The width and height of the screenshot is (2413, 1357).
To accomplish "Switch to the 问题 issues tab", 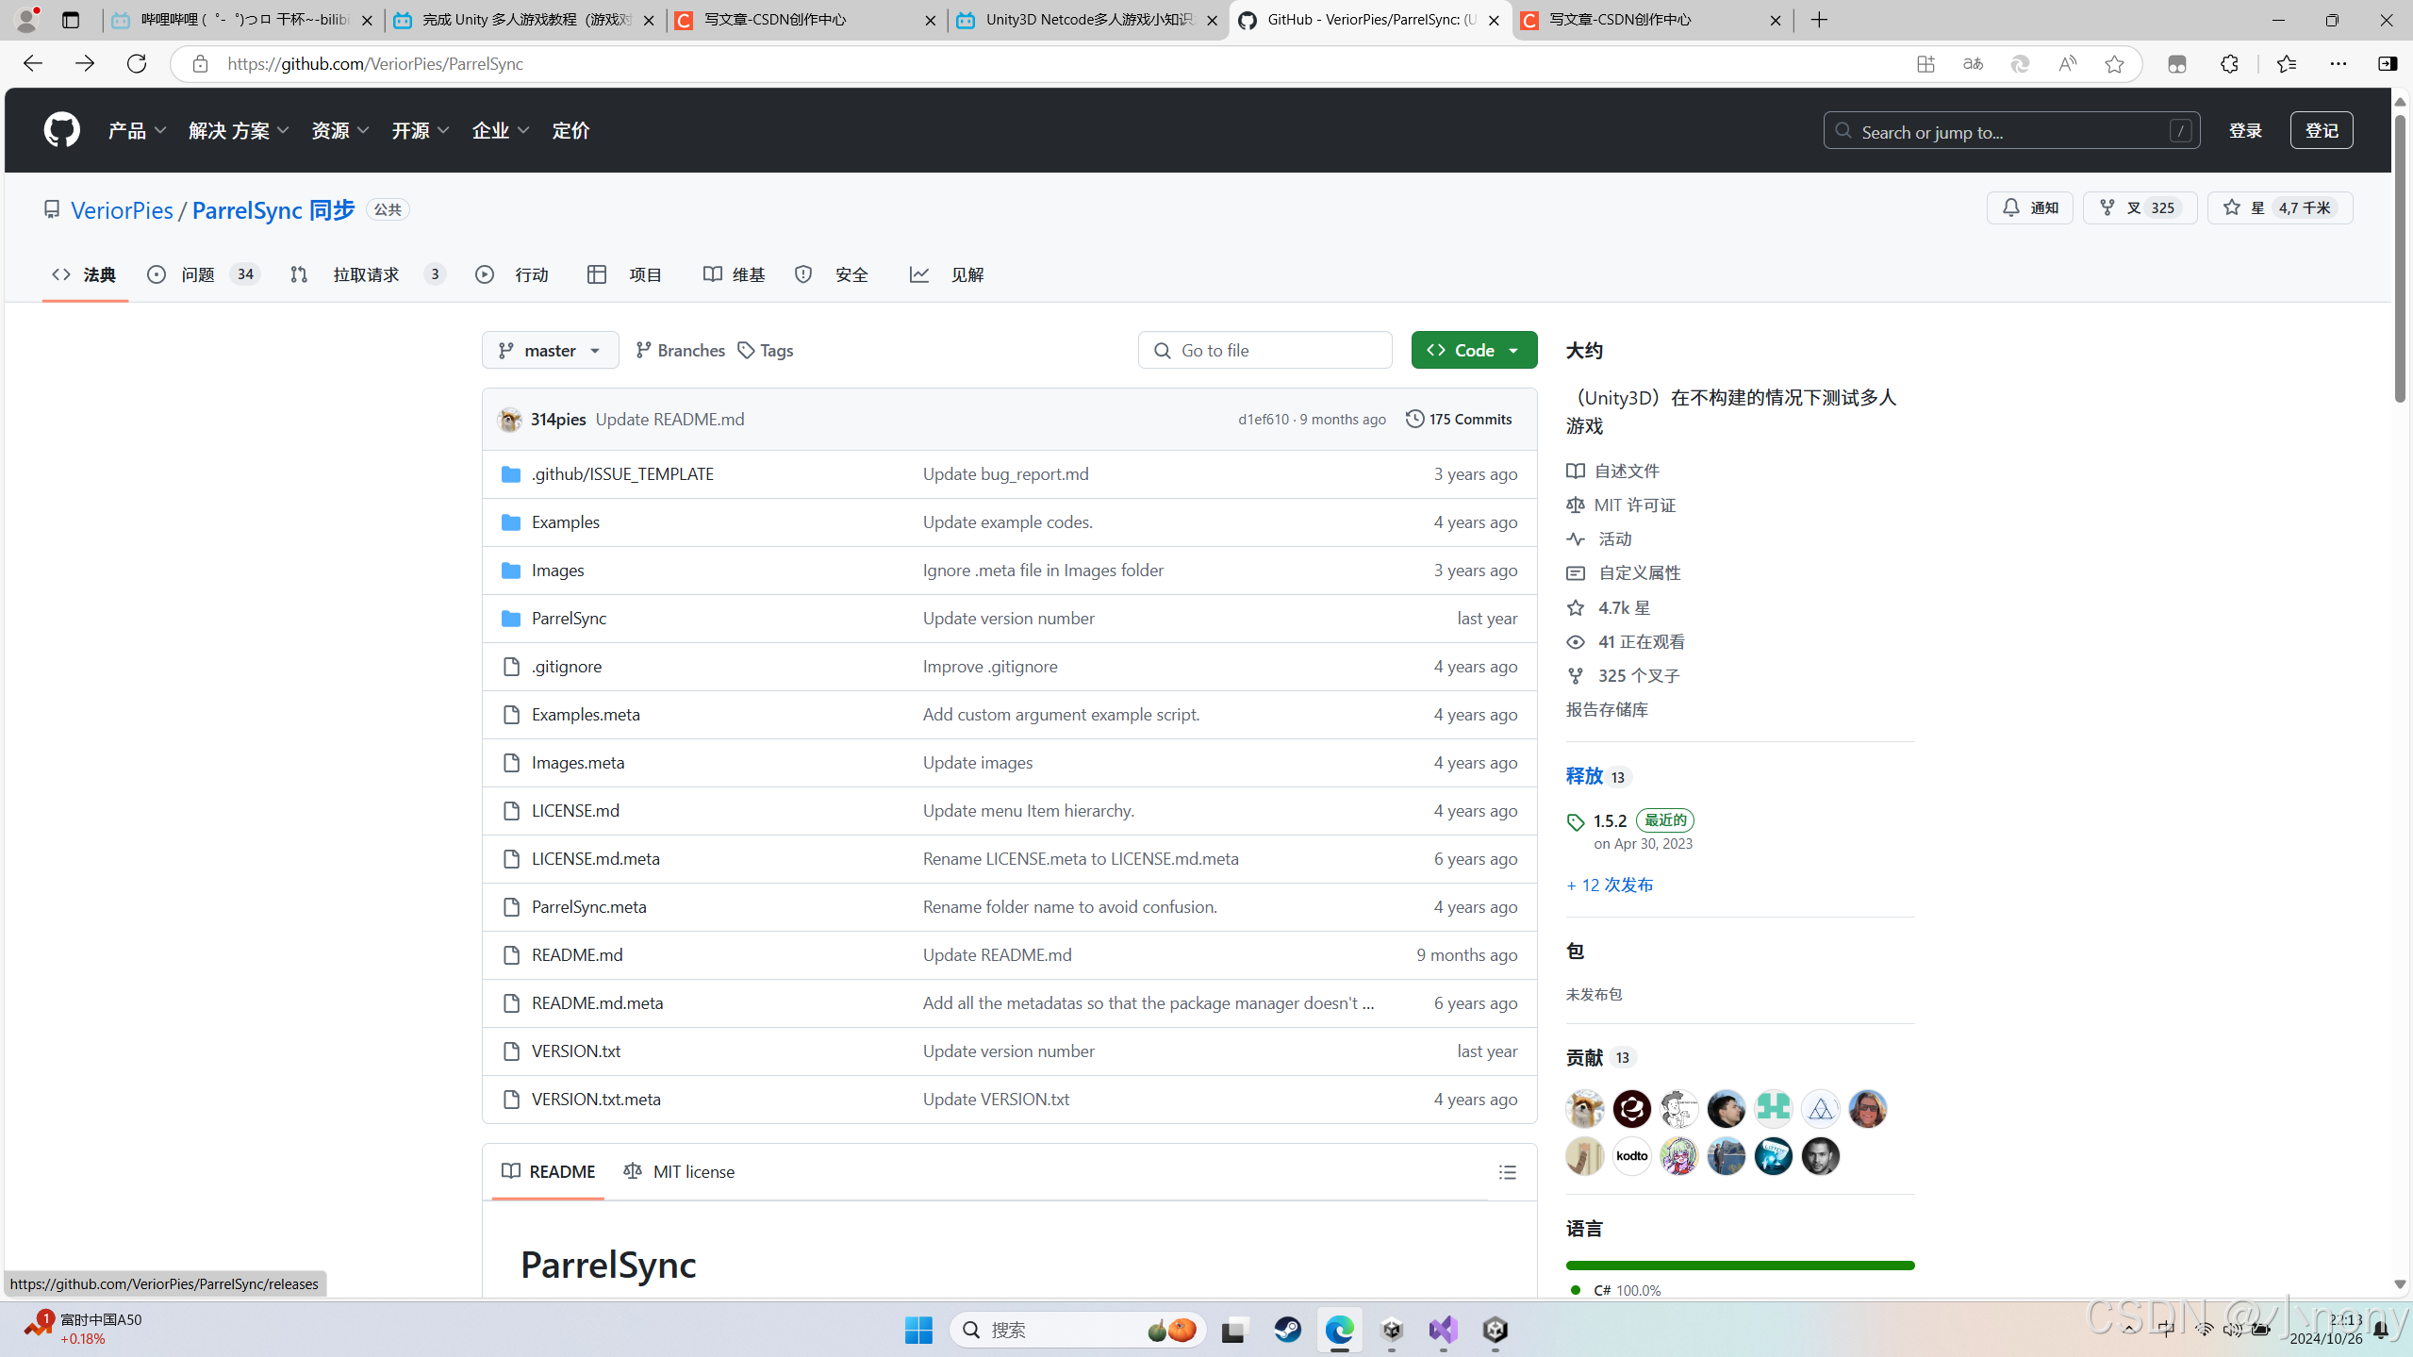I will pyautogui.click(x=201, y=274).
